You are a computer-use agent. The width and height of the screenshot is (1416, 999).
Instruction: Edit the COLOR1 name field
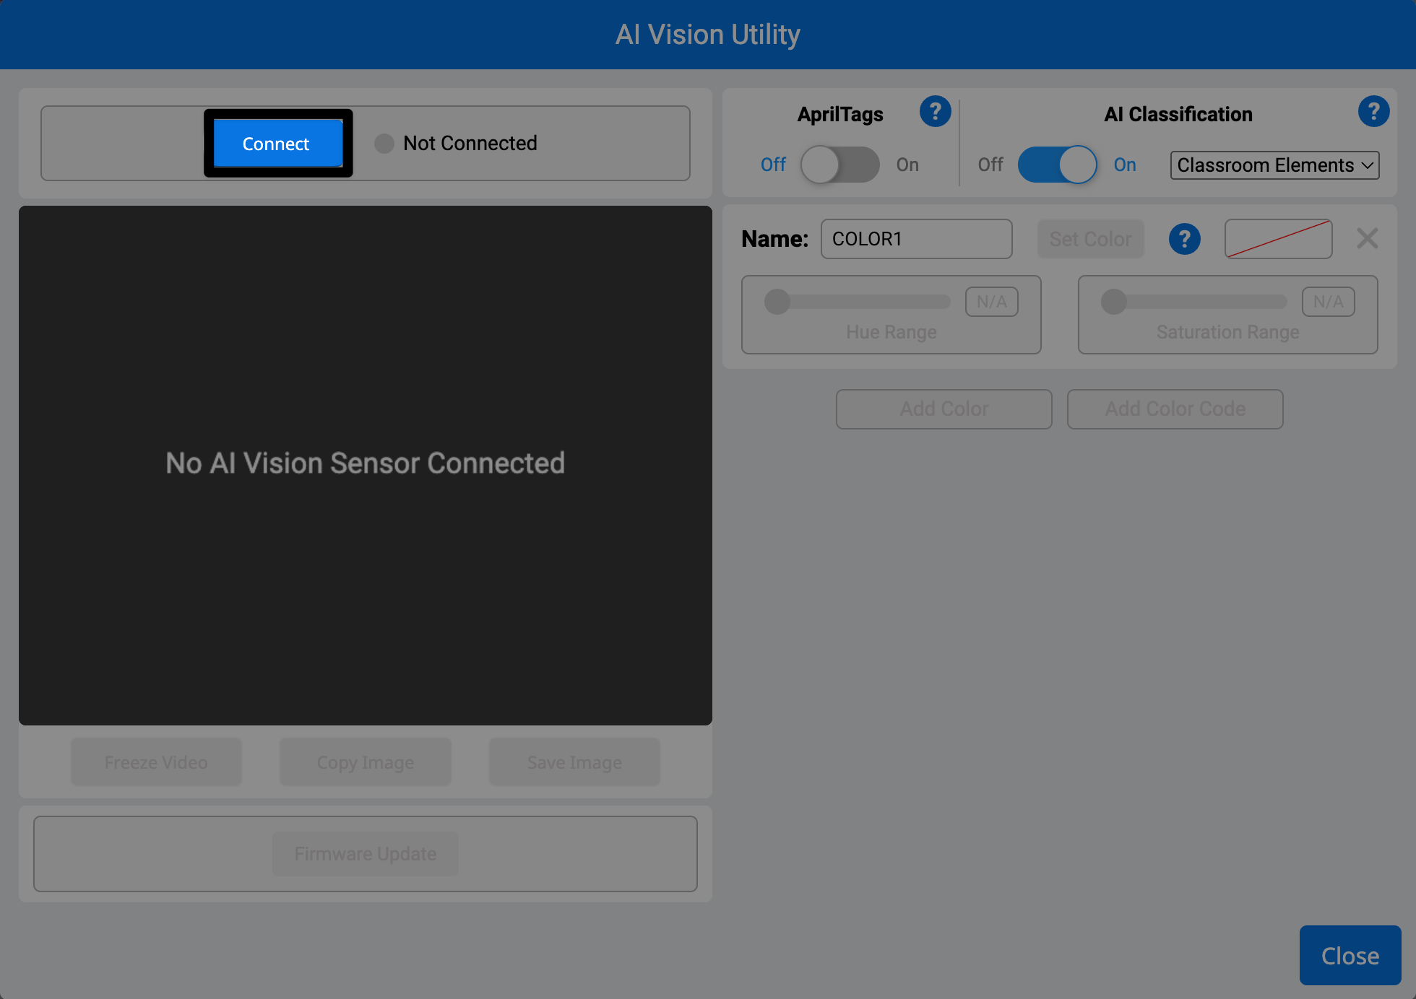[x=916, y=238]
